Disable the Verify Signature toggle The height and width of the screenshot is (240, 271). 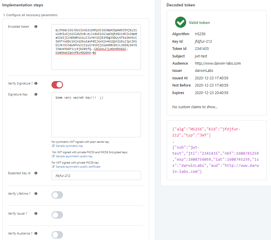57,85
